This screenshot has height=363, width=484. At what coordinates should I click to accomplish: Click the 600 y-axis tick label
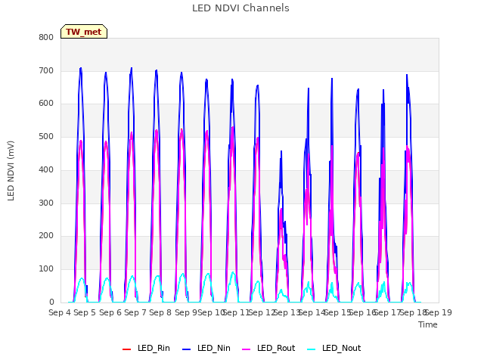(46, 104)
